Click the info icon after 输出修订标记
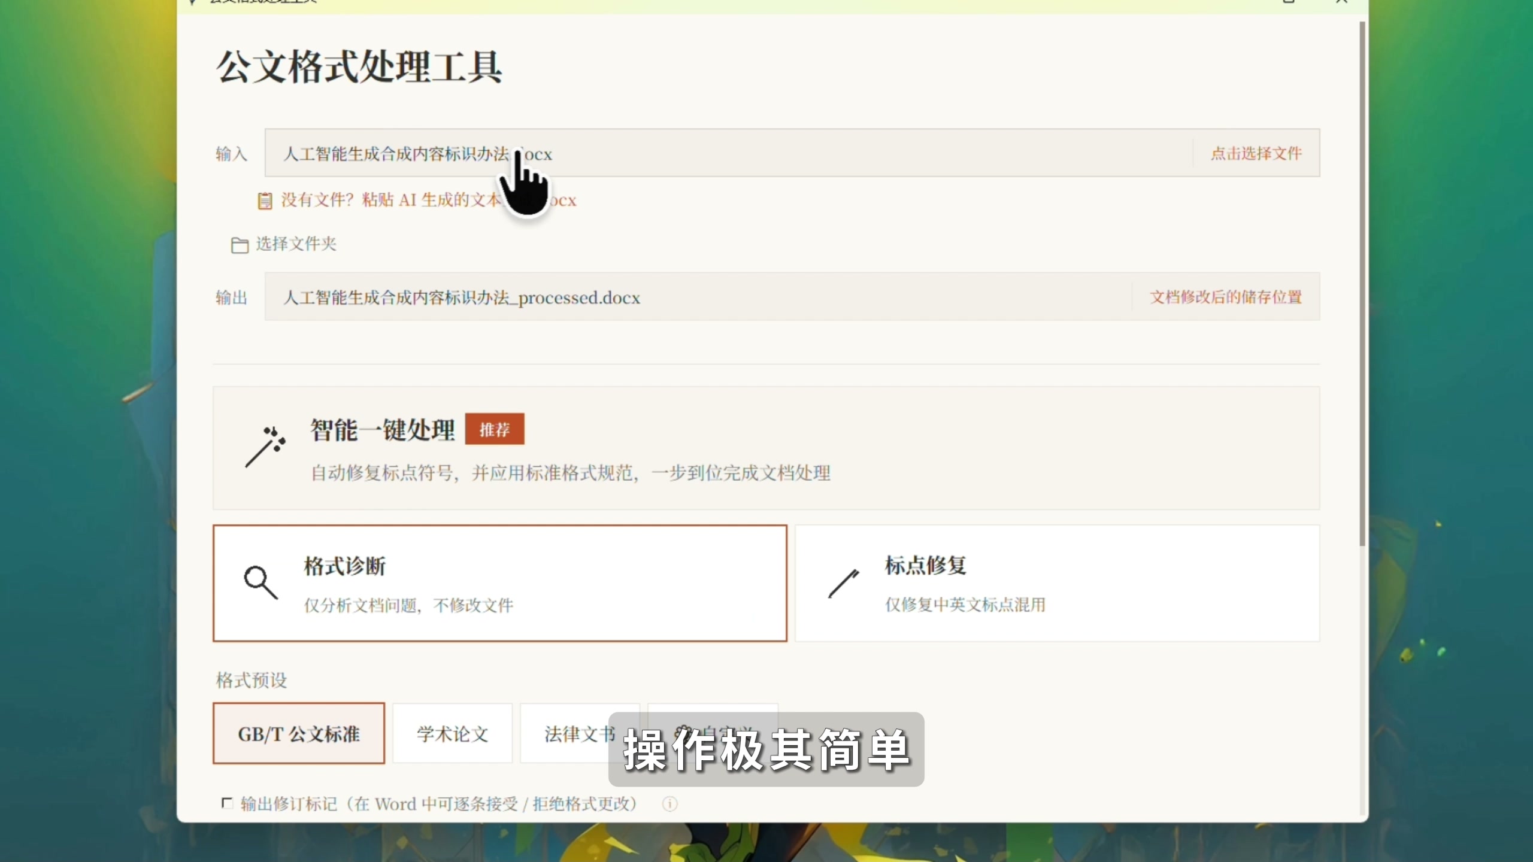 [x=669, y=804]
